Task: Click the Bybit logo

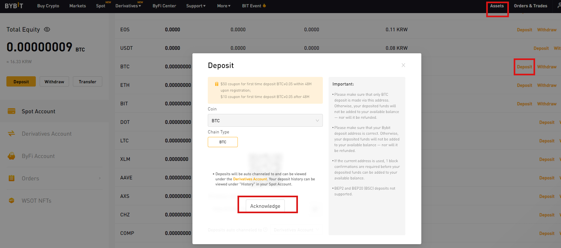Action: [x=14, y=6]
